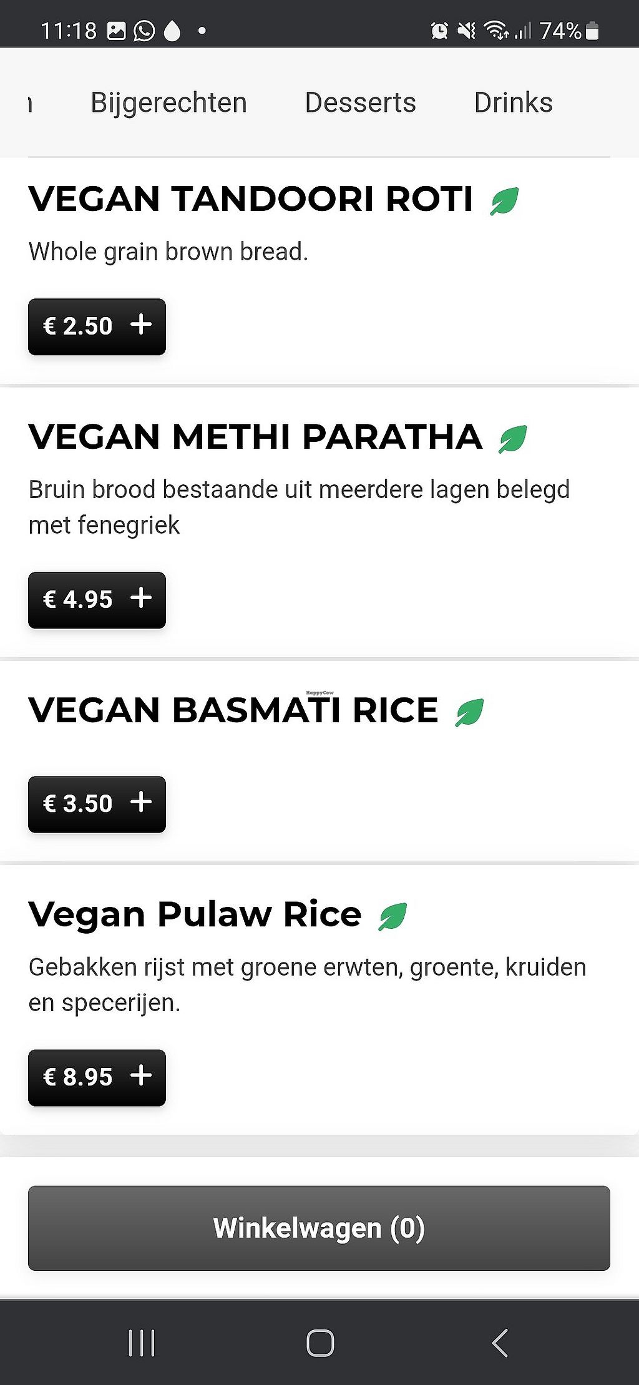
Task: Tap the VEGAN METHI PARATHA title
Action: pyautogui.click(x=255, y=437)
